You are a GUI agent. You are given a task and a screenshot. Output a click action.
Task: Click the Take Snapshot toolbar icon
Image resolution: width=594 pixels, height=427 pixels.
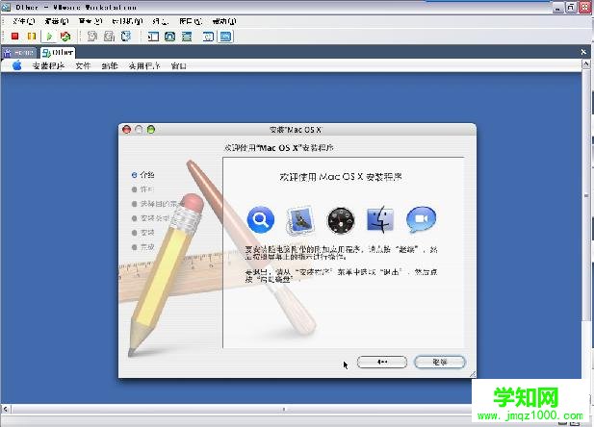click(x=92, y=37)
